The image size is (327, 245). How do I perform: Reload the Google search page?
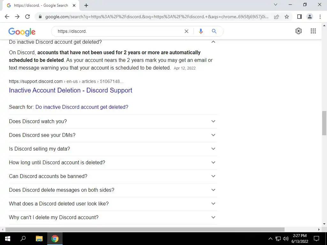point(27,17)
